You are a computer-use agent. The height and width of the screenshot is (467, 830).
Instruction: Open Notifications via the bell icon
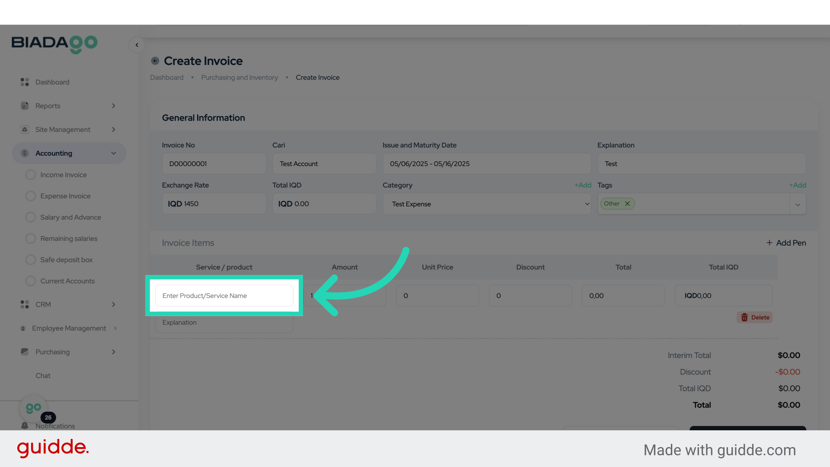pos(25,426)
